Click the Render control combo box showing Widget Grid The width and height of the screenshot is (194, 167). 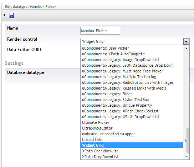pos(135,41)
